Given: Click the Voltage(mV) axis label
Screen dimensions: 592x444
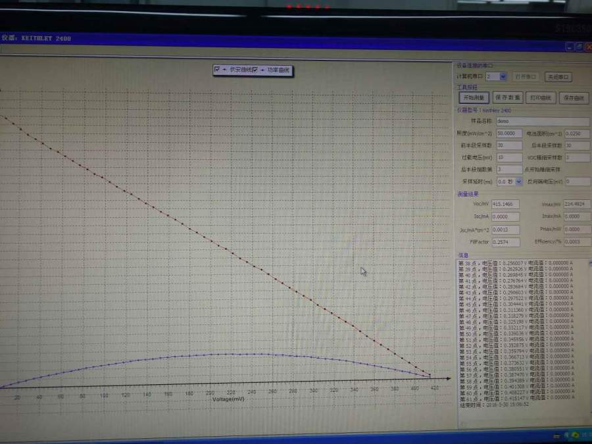Looking at the screenshot, I should tap(228, 399).
